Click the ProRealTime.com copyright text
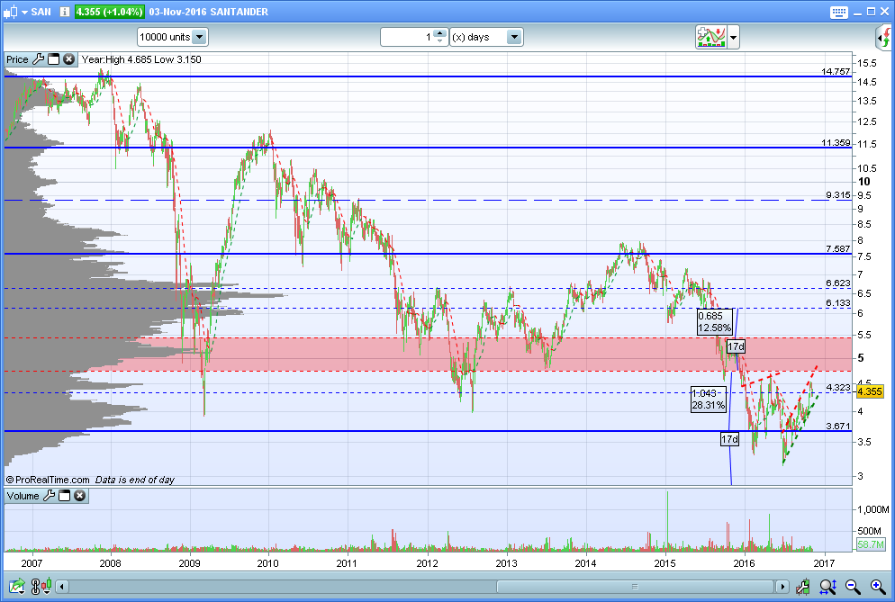Viewport: 895px width, 602px height. 48,480
